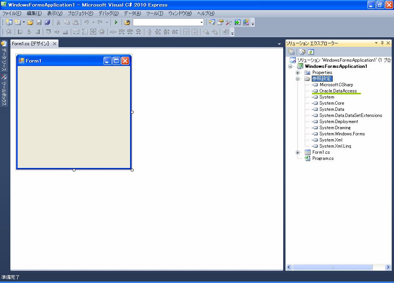Screen dimensions: 394x283
Task: Click the New Project toolbar icon
Action: (x=9, y=23)
